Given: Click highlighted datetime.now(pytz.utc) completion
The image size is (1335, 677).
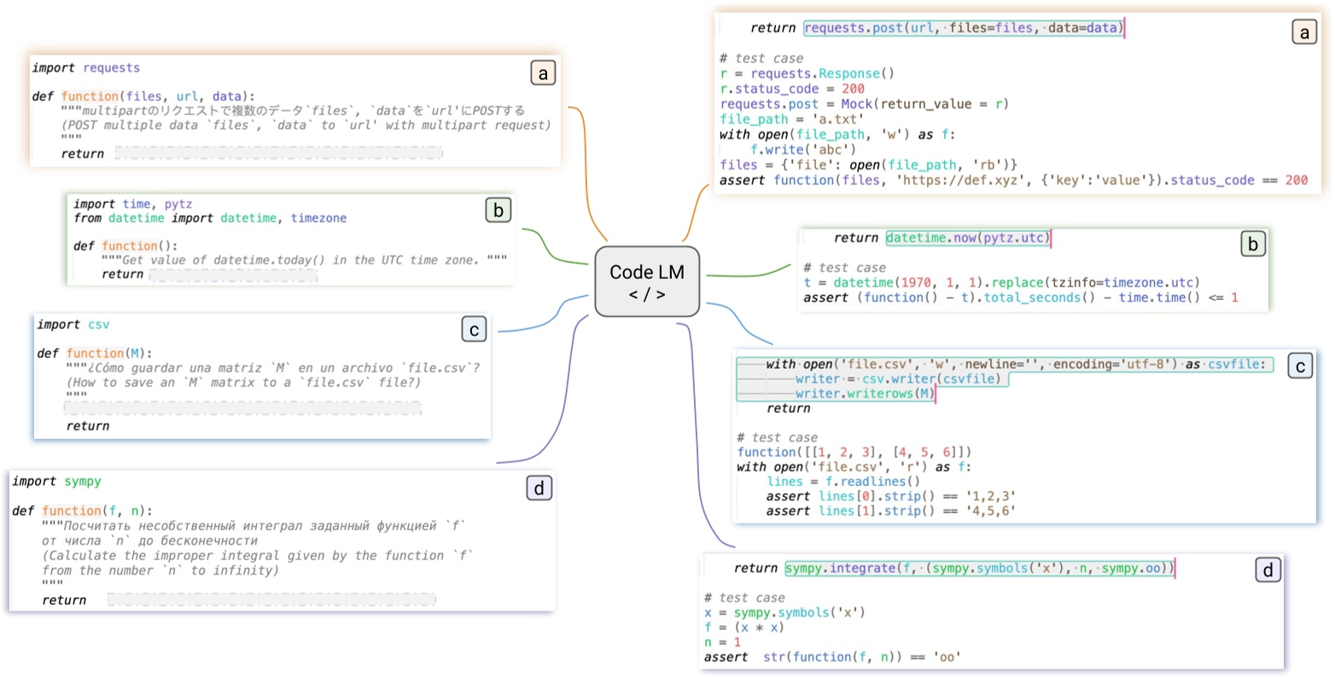Looking at the screenshot, I should point(967,238).
